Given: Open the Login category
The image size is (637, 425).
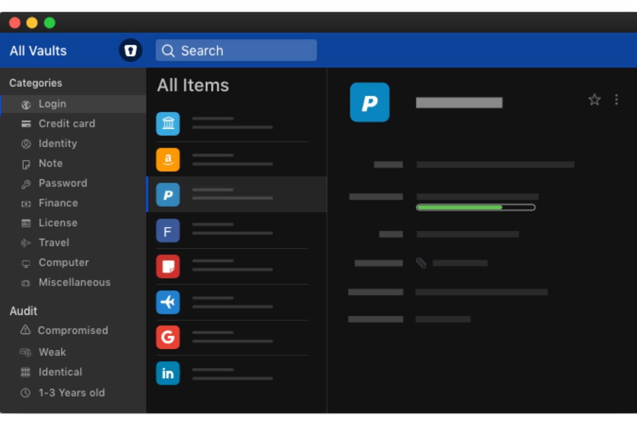Looking at the screenshot, I should (52, 104).
